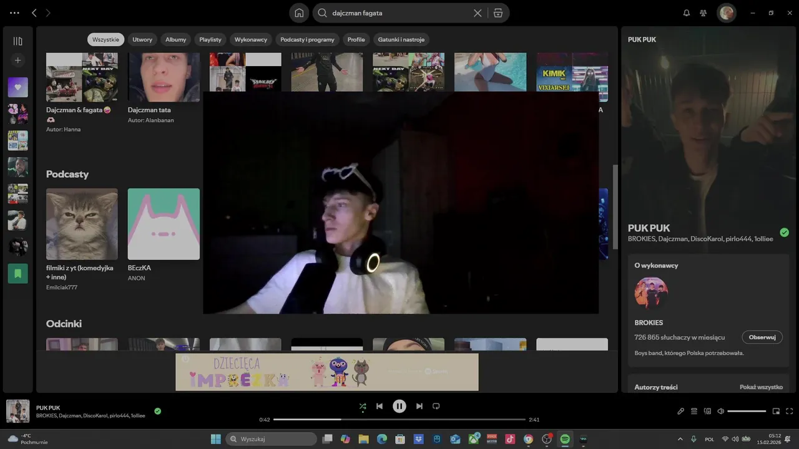Screen dimensions: 799x449
Task: Open File Explorer from taskbar
Action: click(x=363, y=439)
